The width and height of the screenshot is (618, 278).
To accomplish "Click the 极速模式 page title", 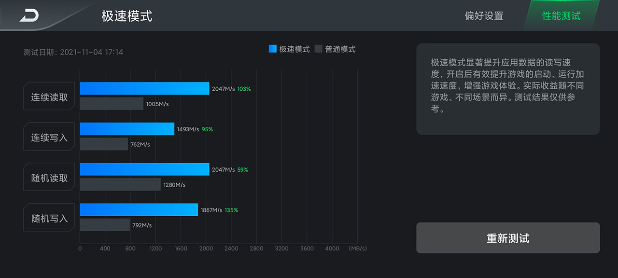I will click(x=127, y=16).
